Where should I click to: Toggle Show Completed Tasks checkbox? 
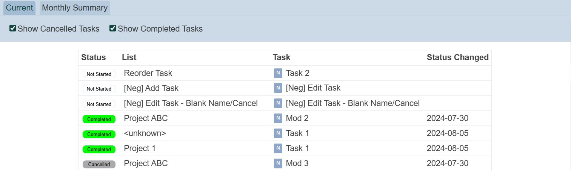(x=112, y=29)
